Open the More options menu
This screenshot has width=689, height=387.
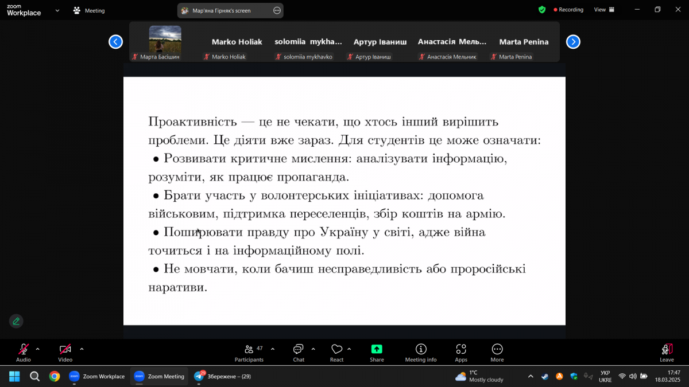pos(497,352)
